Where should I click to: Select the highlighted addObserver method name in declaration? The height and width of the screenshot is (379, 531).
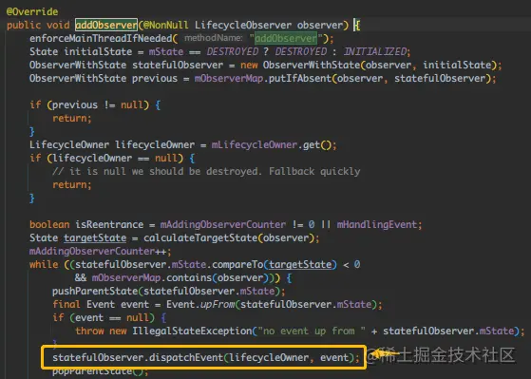point(106,25)
